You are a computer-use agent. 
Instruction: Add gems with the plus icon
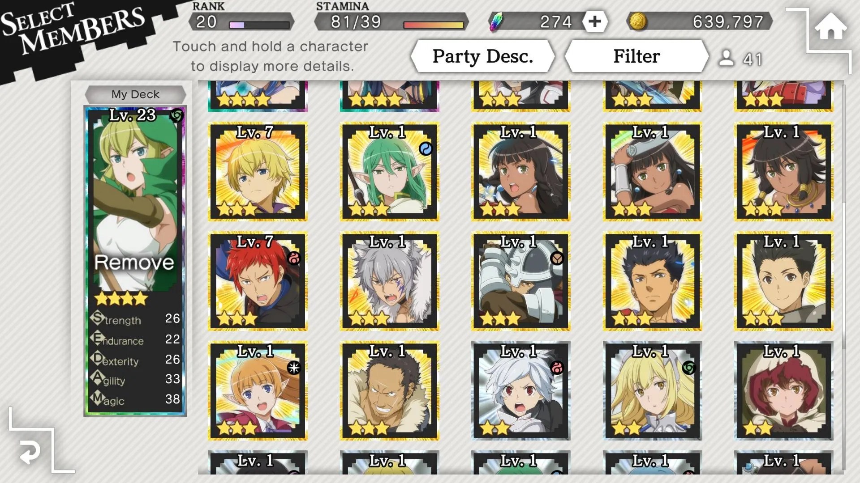click(x=595, y=21)
